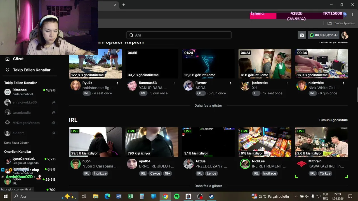
Task: Open Mithrain streamer avatar
Action: click(302, 164)
